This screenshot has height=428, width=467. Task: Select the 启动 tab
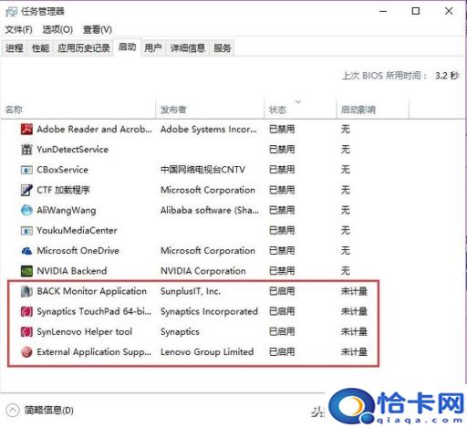tap(127, 47)
